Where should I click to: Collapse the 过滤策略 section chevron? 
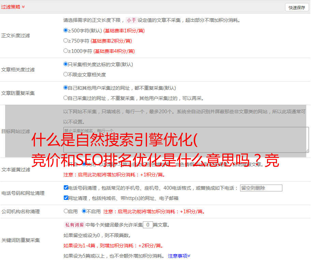[x=23, y=7]
